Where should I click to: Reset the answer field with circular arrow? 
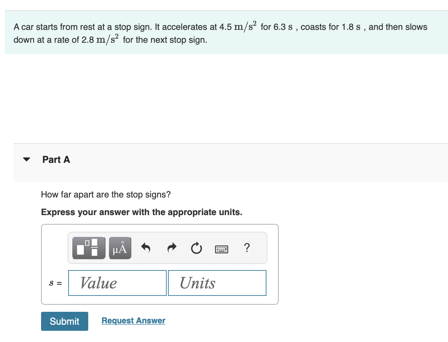pos(196,248)
